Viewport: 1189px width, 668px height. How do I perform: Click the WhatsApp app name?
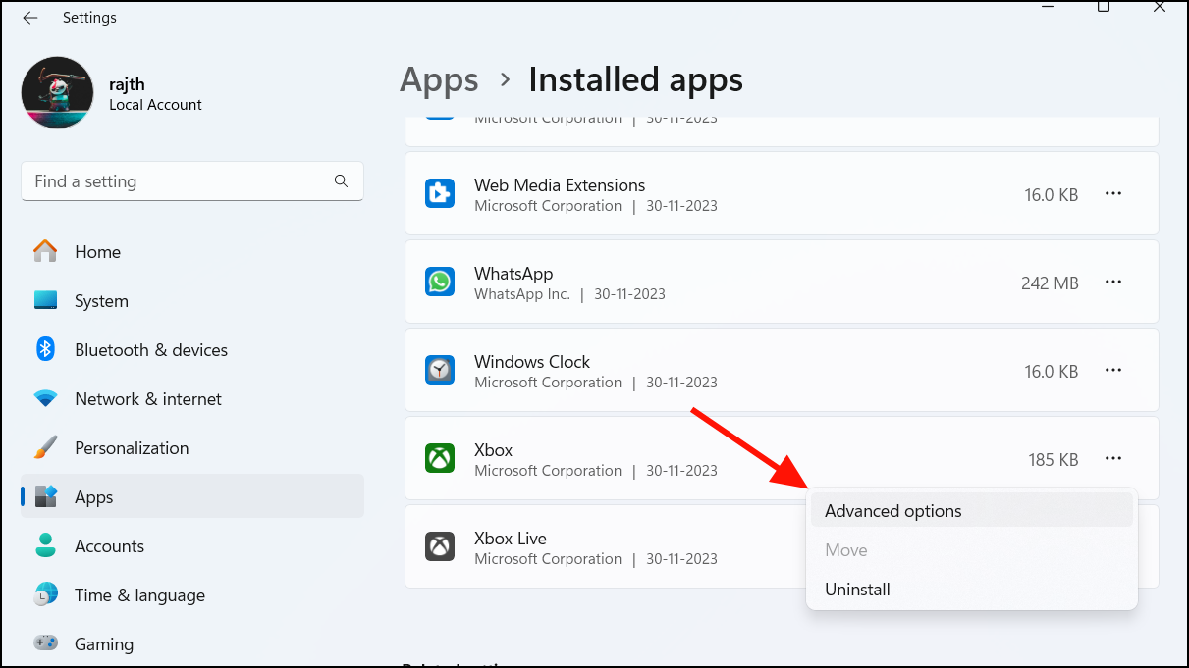[x=513, y=274]
